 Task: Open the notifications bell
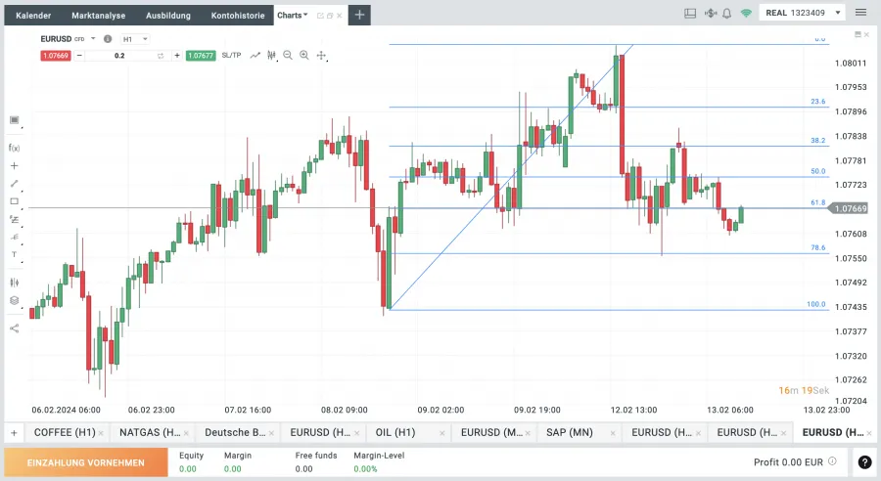pyautogui.click(x=726, y=13)
